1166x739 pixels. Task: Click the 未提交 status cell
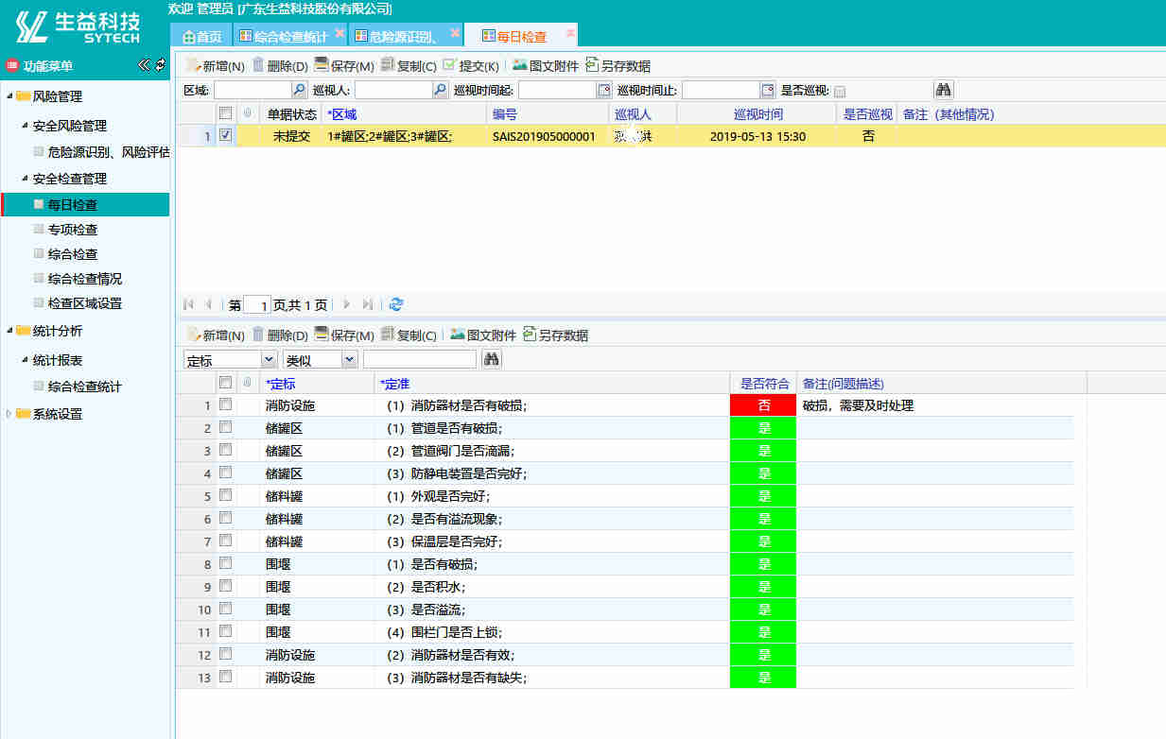click(292, 136)
